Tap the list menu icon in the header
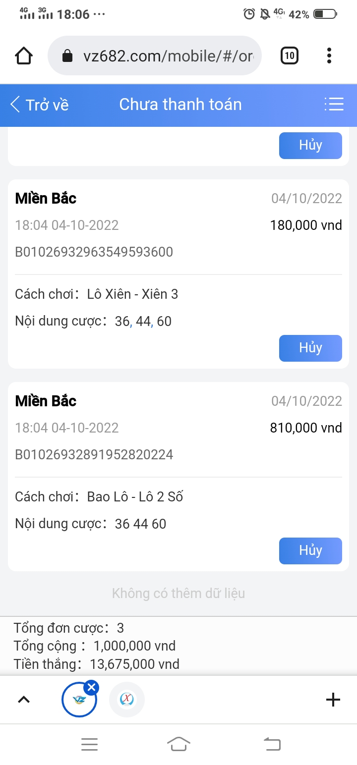Viewport: 357px width, 765px height. (x=334, y=104)
